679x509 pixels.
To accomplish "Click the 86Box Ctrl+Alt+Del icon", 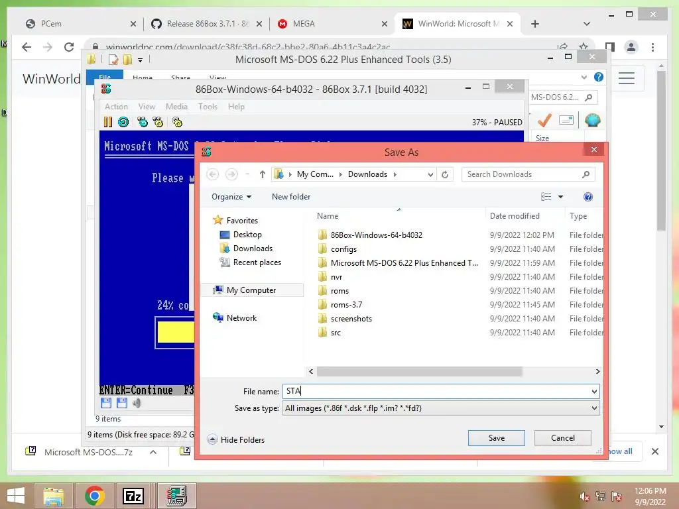I will (143, 122).
